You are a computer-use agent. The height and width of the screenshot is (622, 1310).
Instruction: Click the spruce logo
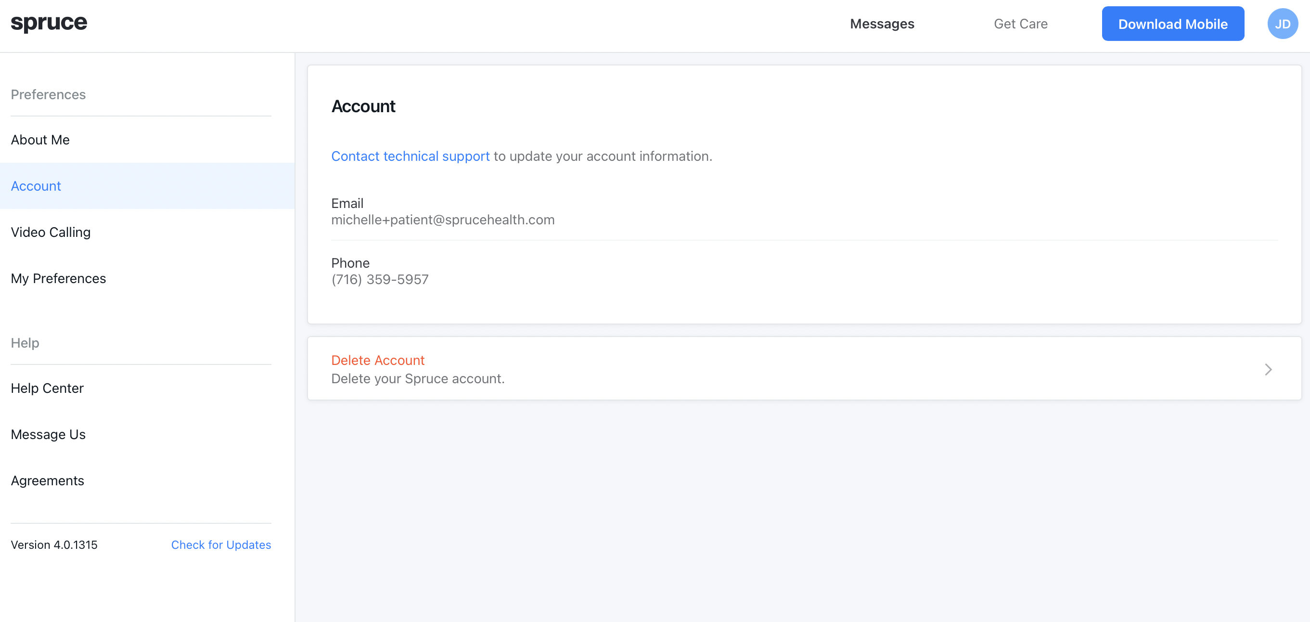[x=49, y=22]
